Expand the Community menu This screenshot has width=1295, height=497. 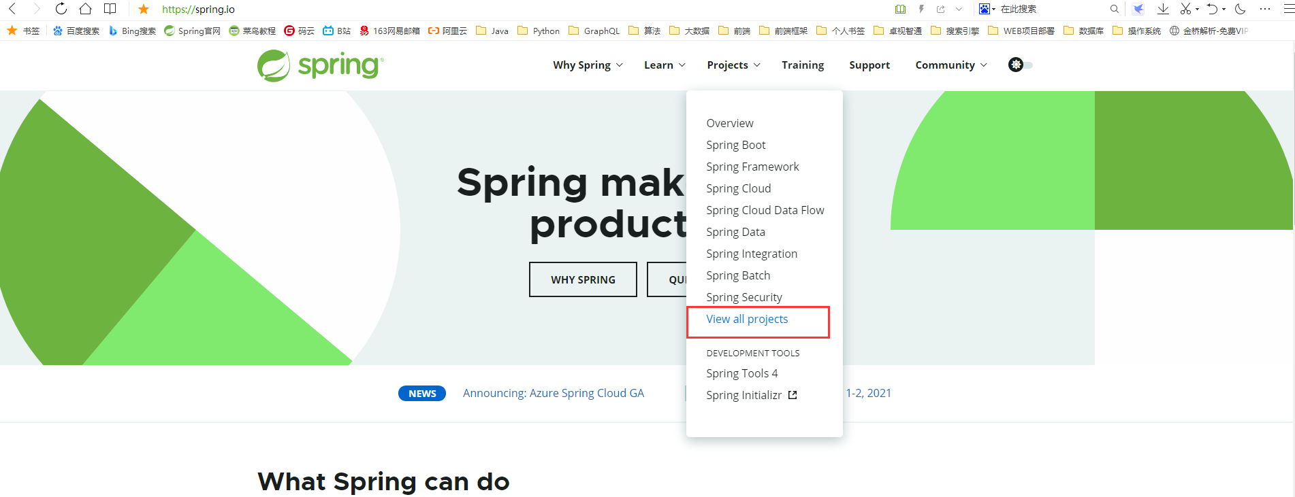(x=951, y=65)
